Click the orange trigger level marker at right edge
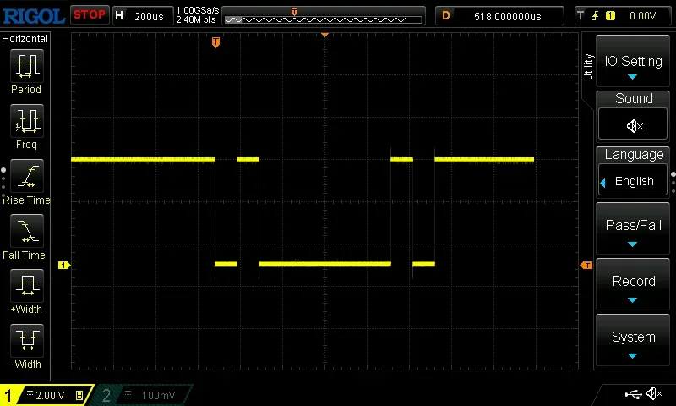This screenshot has width=676, height=406. coord(586,266)
